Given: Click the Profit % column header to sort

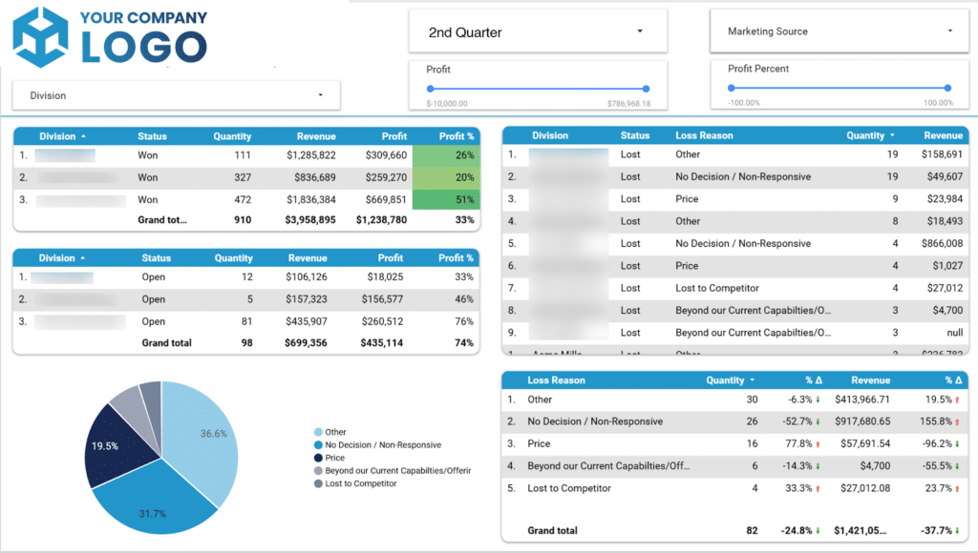Looking at the screenshot, I should [457, 135].
